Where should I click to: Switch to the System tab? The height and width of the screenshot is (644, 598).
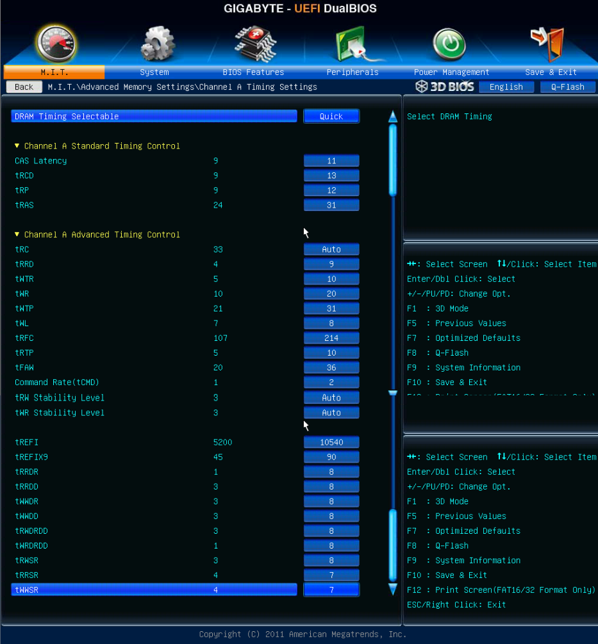click(154, 72)
